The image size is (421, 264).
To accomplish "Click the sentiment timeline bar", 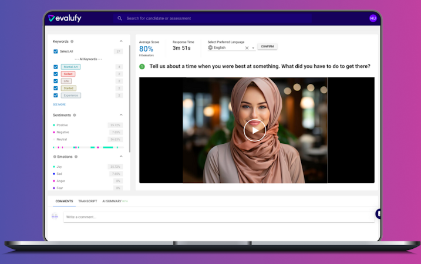I will coord(88,147).
